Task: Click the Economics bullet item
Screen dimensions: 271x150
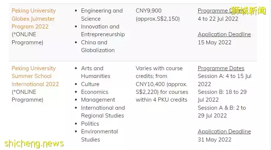Action: 95,92
